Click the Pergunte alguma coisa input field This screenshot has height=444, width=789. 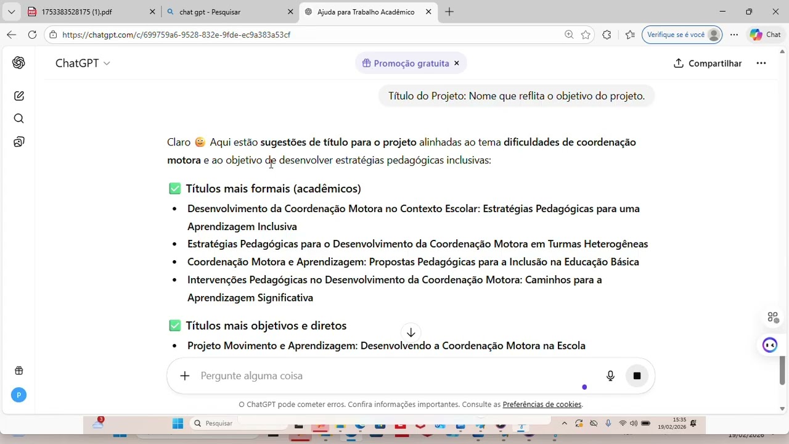tap(398, 376)
